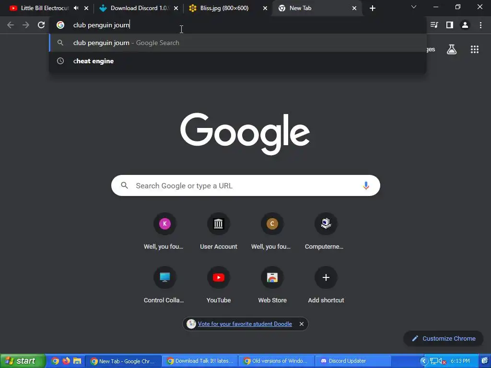The width and height of the screenshot is (491, 368).
Task: Open the brown C shortcut tile
Action: (x=272, y=231)
